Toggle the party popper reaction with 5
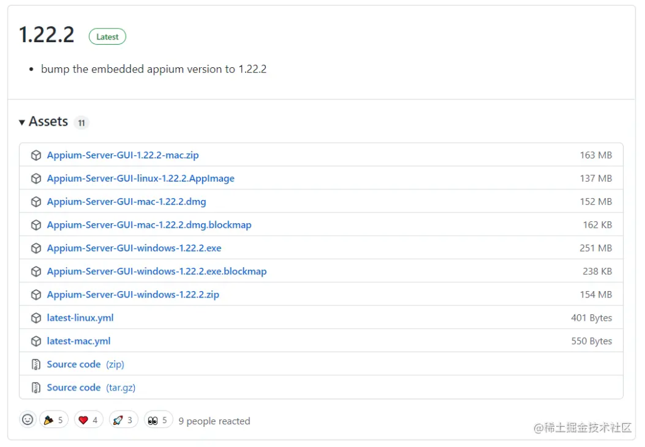This screenshot has height=447, width=645. (54, 420)
